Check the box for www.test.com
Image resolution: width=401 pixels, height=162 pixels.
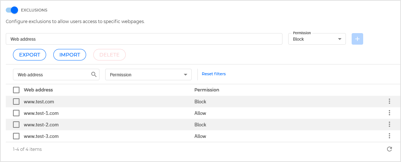tap(16, 102)
